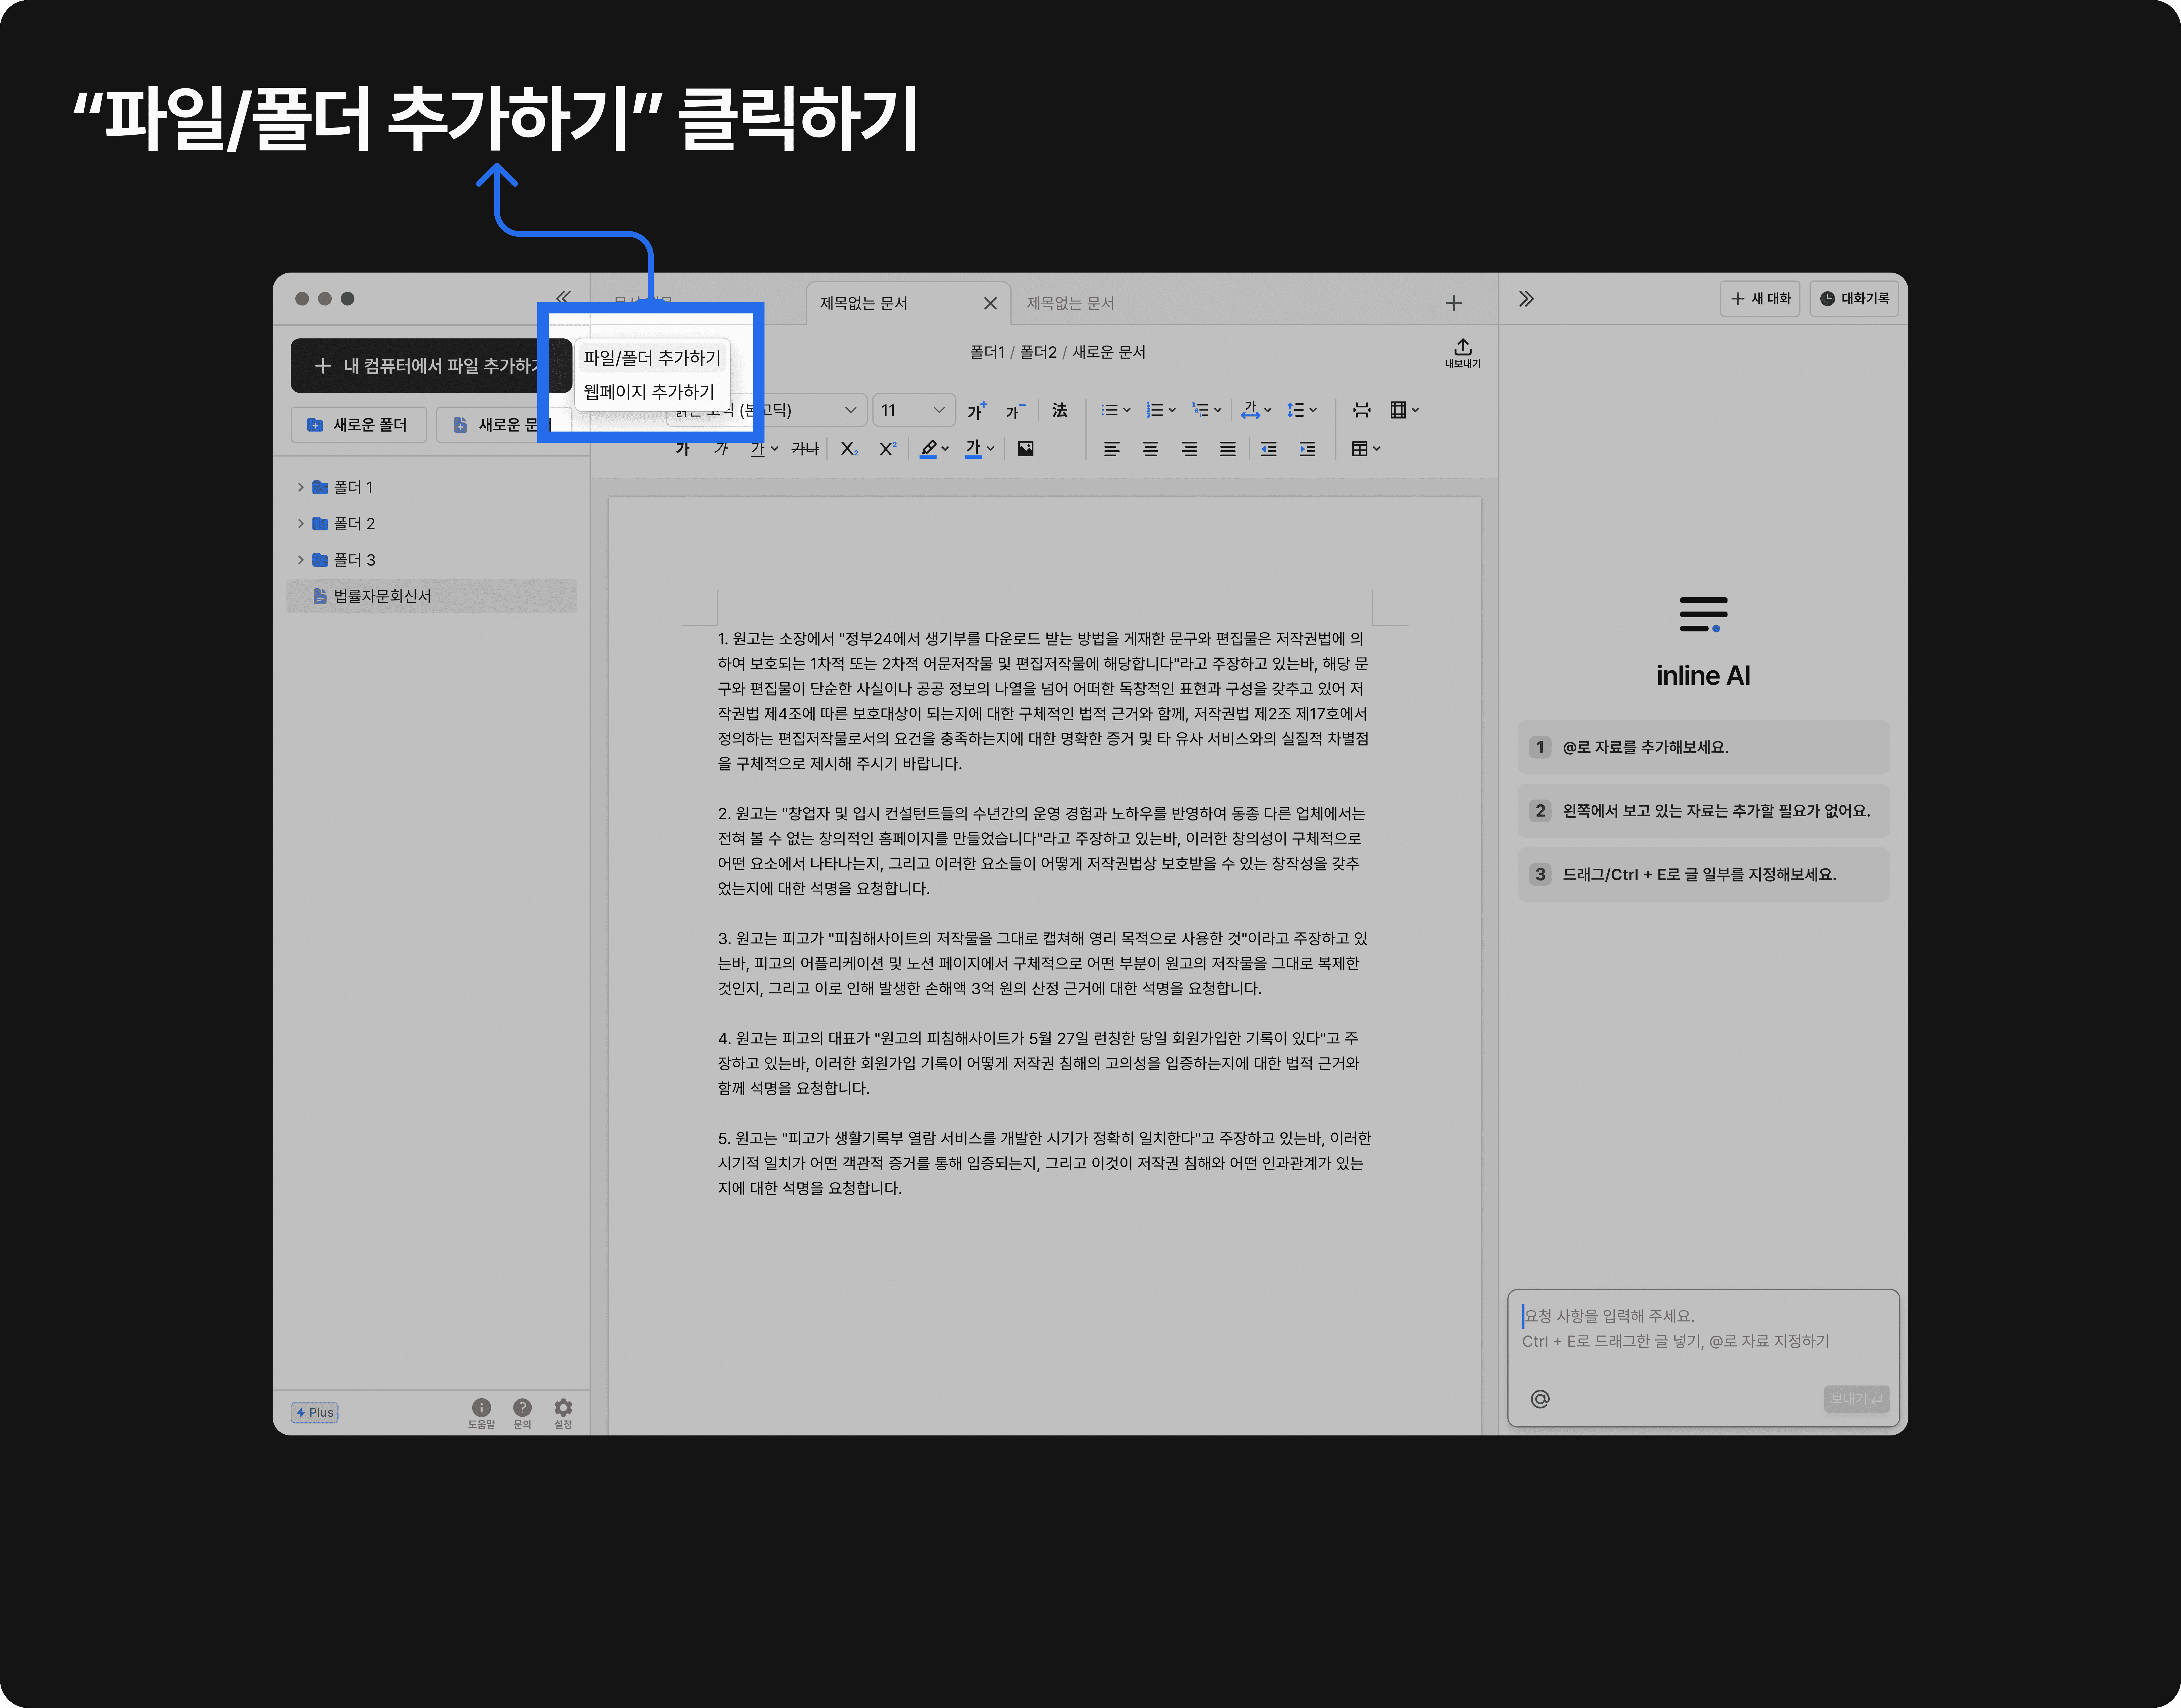Choose 파일/폴더 추가하기 menu item

[652, 358]
